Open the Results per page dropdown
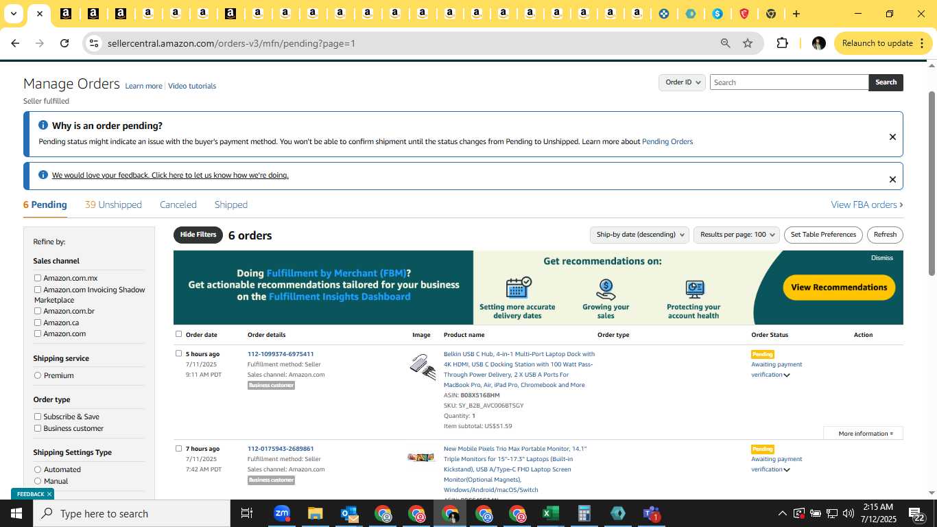This screenshot has width=937, height=527. click(x=737, y=235)
